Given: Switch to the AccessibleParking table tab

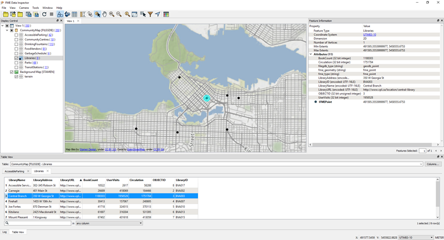Looking at the screenshot, I should pos(15,171).
